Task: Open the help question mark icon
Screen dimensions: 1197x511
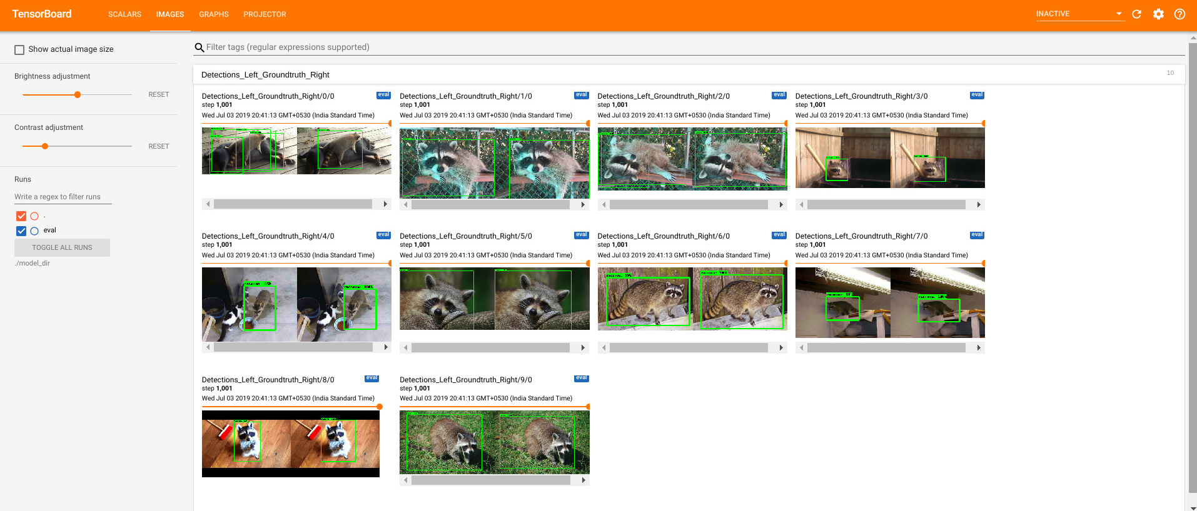Action: 1179,14
